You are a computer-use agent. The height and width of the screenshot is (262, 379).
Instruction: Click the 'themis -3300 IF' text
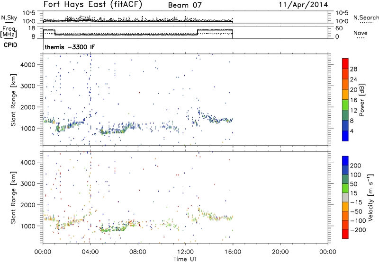click(x=70, y=47)
